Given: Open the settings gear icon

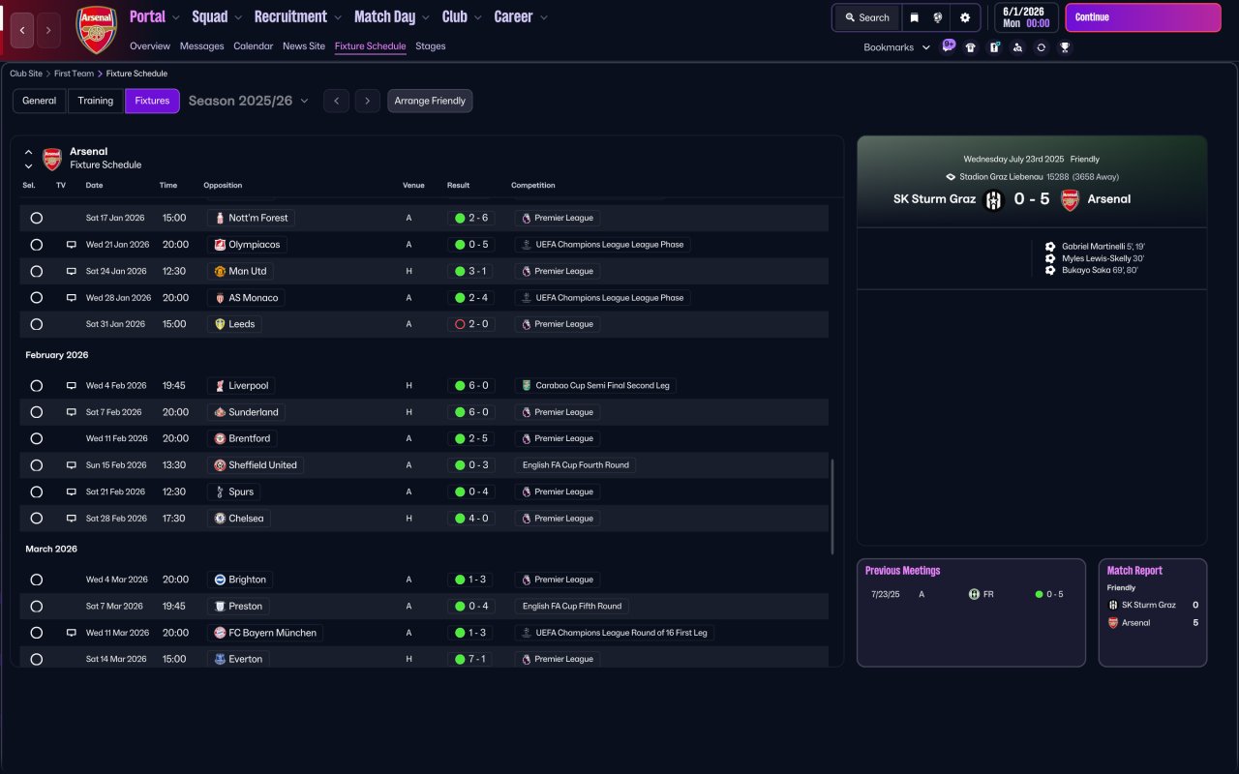Looking at the screenshot, I should click(964, 17).
